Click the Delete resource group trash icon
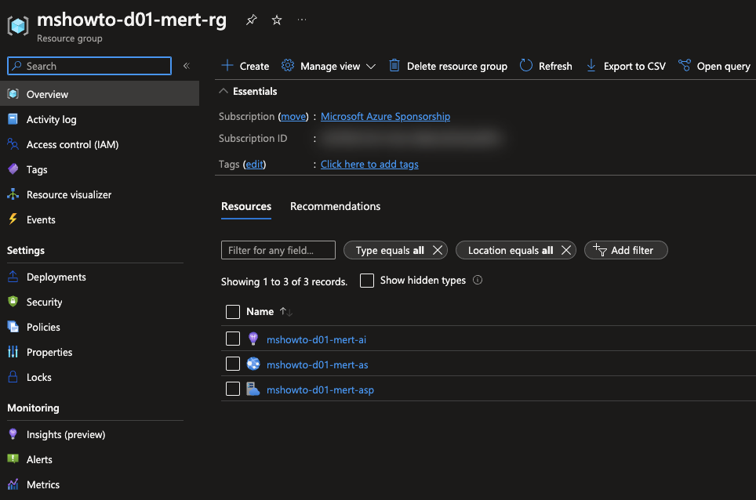Screen dimensions: 756x500 (394, 66)
